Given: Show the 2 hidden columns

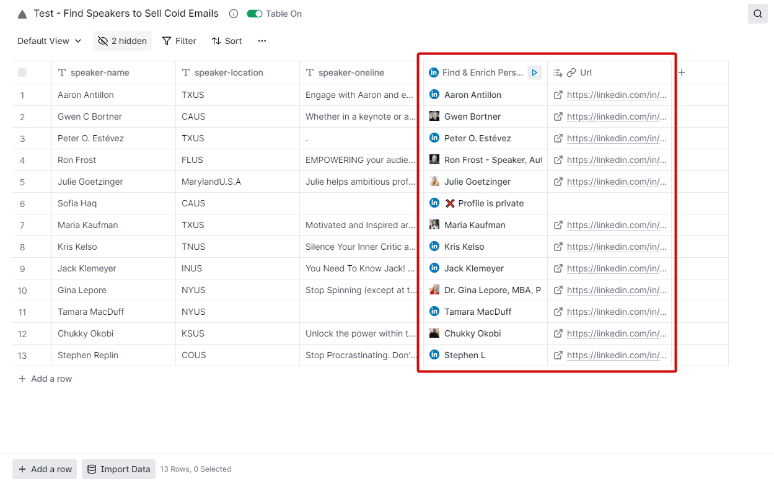Looking at the screenshot, I should 122,41.
